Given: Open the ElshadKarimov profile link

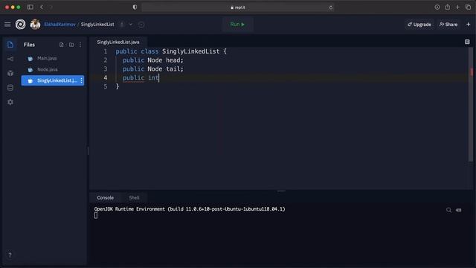Looking at the screenshot, I should click(x=59, y=25).
